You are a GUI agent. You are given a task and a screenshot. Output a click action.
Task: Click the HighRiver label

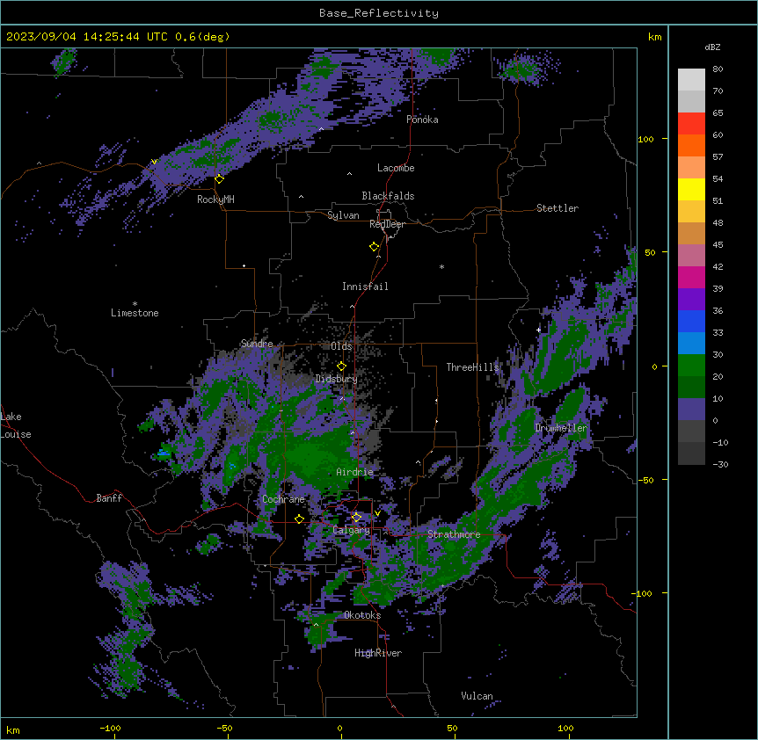pyautogui.click(x=378, y=653)
